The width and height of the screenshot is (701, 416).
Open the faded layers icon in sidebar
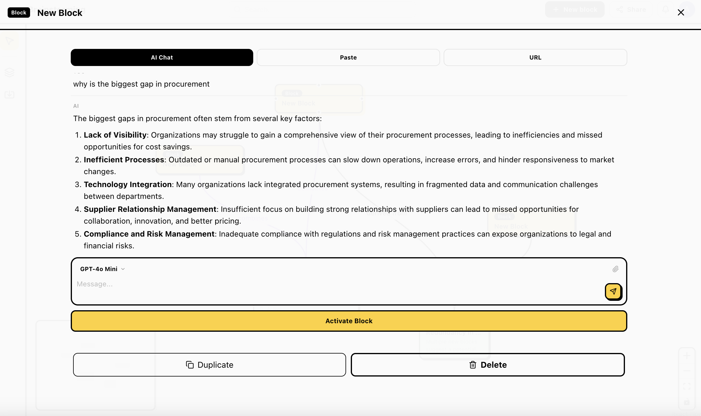(x=9, y=72)
